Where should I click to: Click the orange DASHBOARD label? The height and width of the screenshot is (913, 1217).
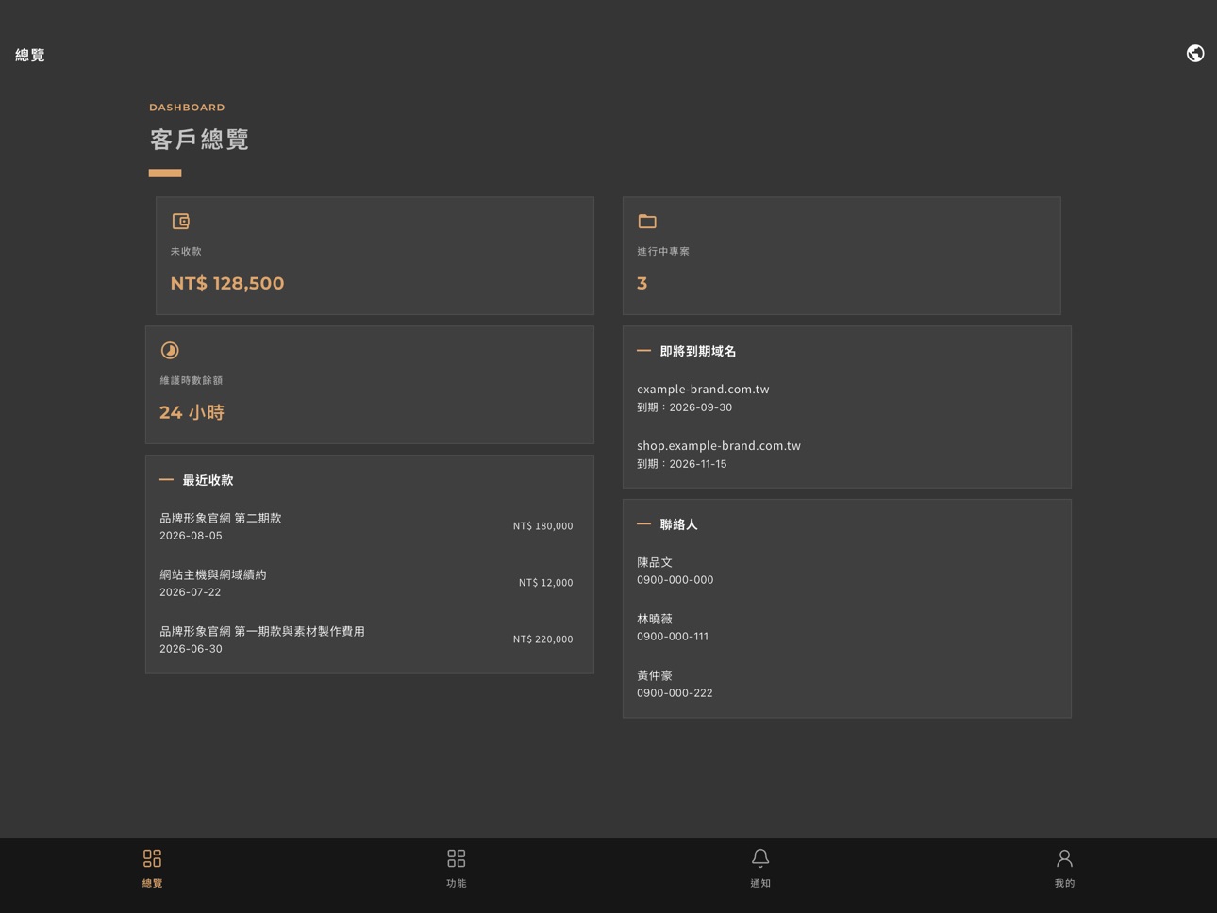coord(187,108)
